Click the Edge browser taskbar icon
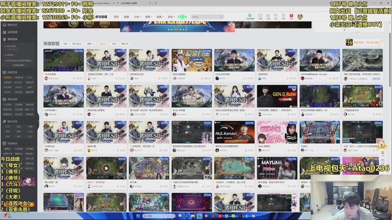The width and height of the screenshot is (392, 220). tap(199, 216)
